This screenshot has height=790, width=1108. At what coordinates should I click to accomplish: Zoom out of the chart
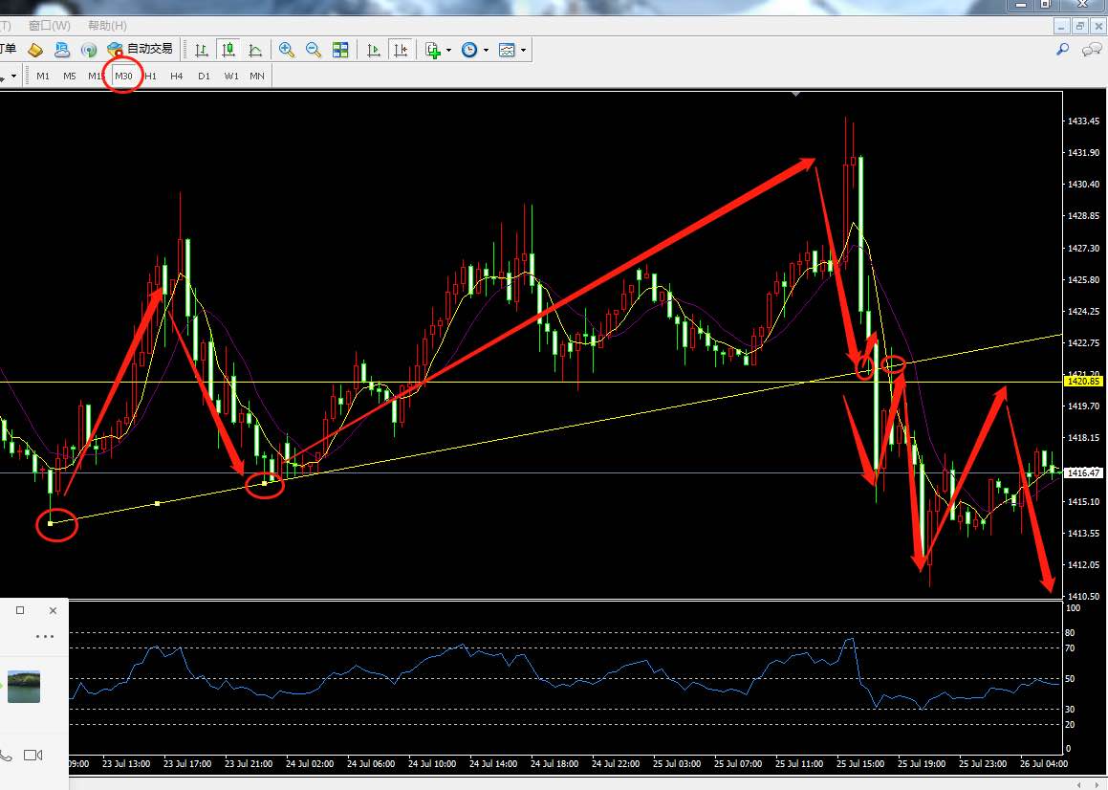[x=313, y=50]
